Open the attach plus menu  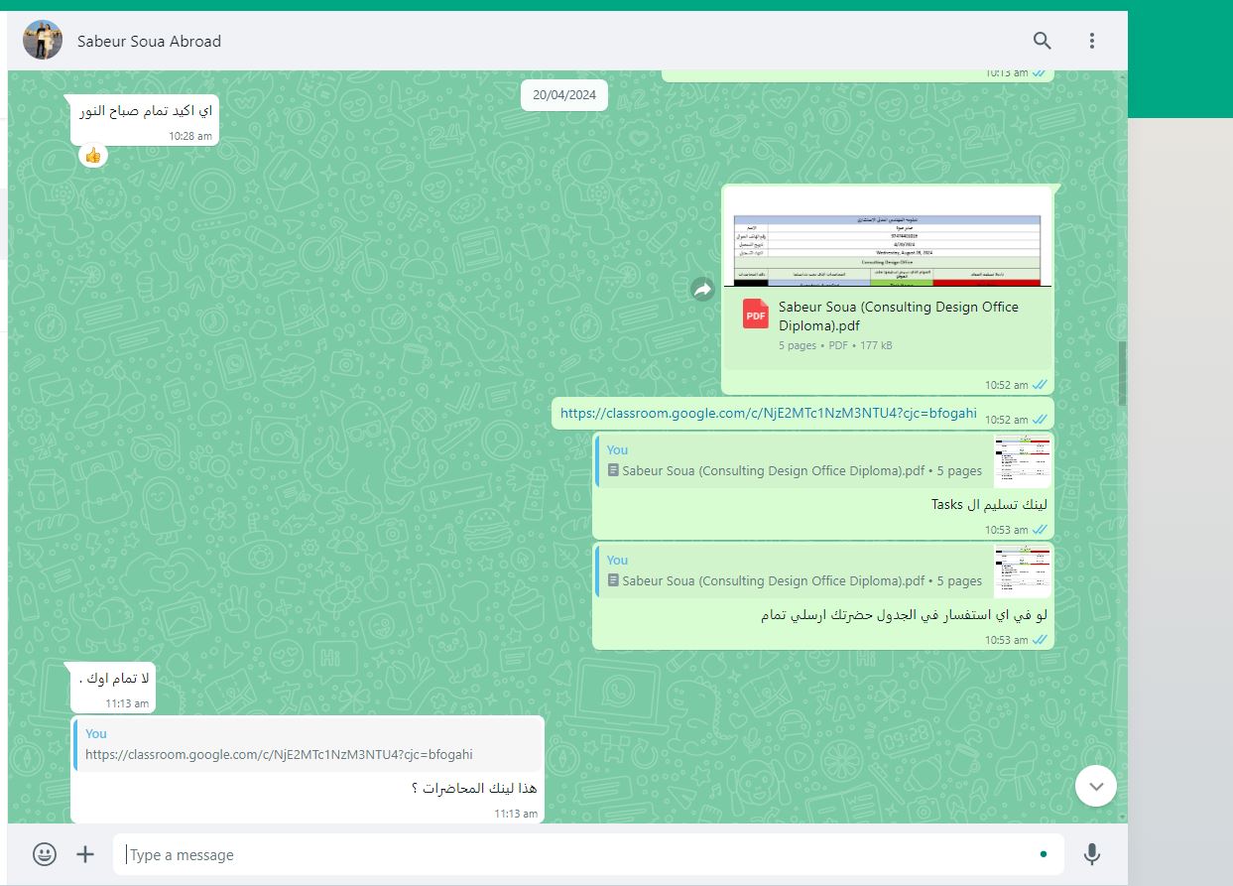click(x=86, y=854)
